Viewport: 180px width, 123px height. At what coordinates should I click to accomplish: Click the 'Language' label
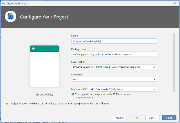pos(76,75)
